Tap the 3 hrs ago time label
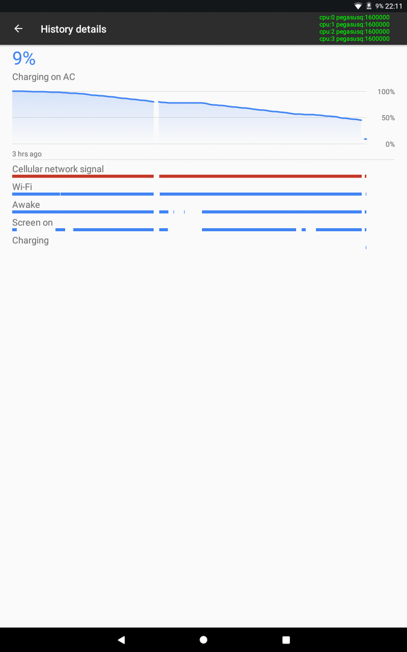This screenshot has height=652, width=407. pyautogui.click(x=27, y=154)
